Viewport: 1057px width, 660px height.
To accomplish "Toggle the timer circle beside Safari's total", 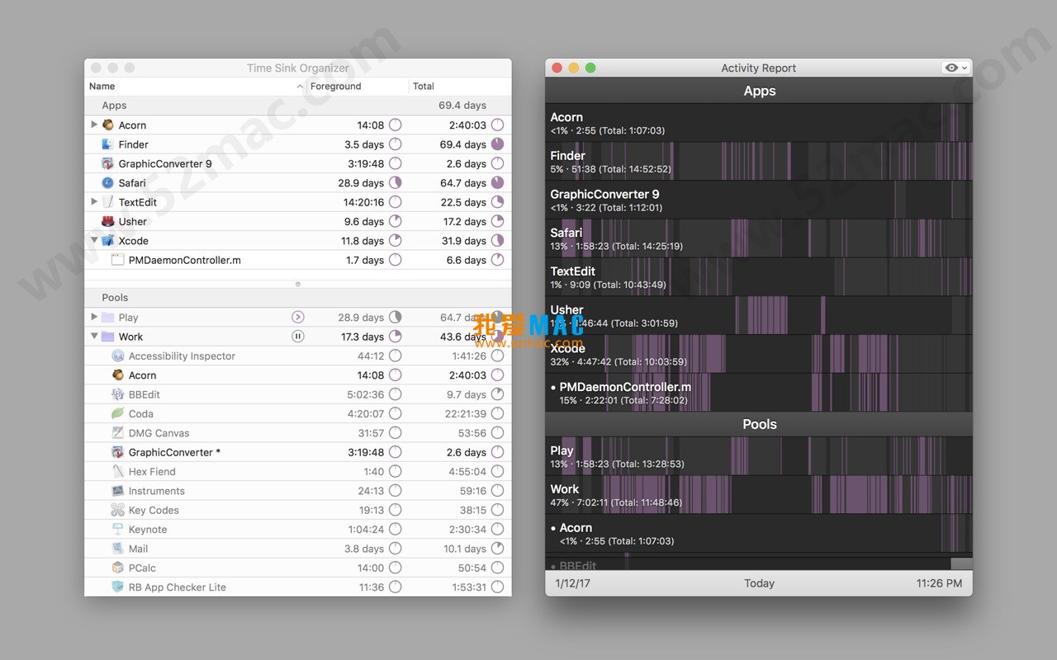I will (496, 182).
